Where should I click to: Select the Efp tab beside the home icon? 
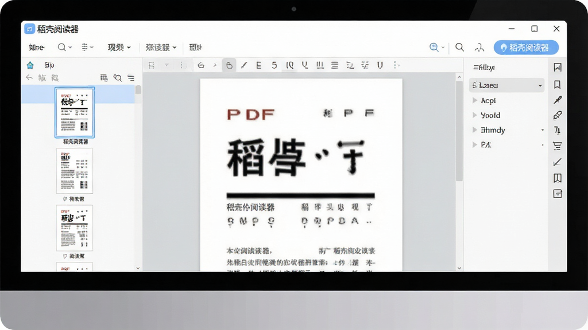tap(49, 65)
